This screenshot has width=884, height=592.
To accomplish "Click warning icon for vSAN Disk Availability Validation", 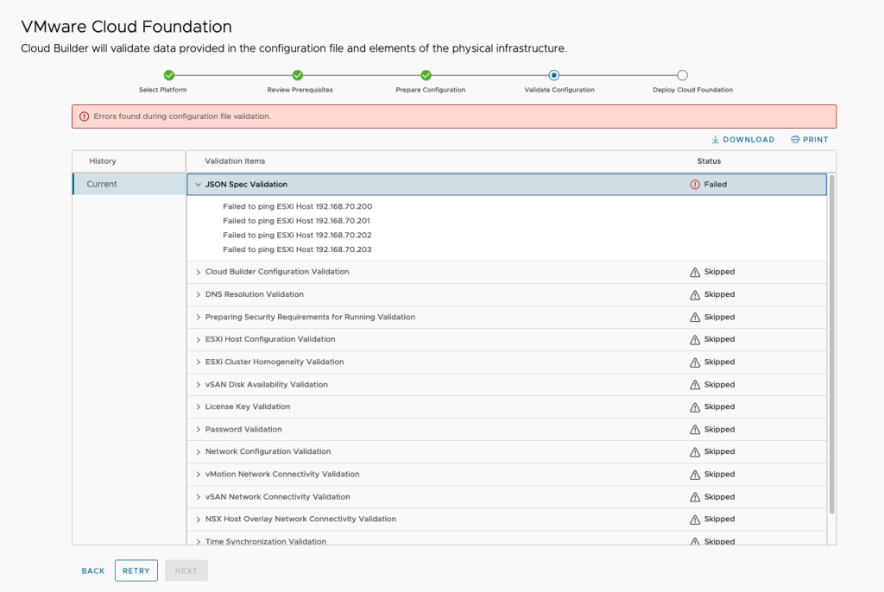I will pos(695,385).
